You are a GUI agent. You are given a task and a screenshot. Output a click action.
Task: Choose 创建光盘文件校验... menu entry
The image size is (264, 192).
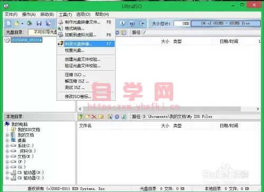[x=86, y=59]
